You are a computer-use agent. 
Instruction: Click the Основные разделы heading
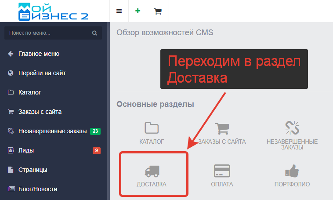[x=155, y=104]
